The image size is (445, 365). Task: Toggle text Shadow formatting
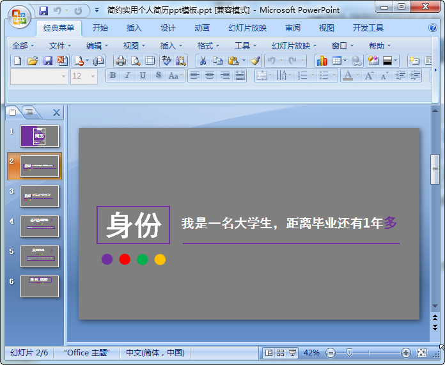(x=159, y=75)
